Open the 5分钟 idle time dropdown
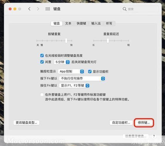Viewport: 165px width, 146px height. pyautogui.click(x=62, y=62)
